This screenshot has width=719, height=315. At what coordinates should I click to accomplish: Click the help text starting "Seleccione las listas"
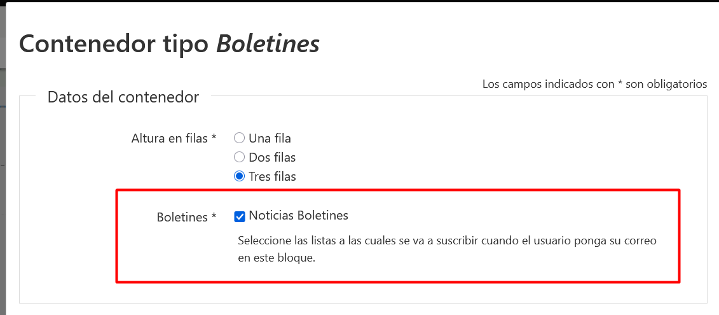coord(446,241)
